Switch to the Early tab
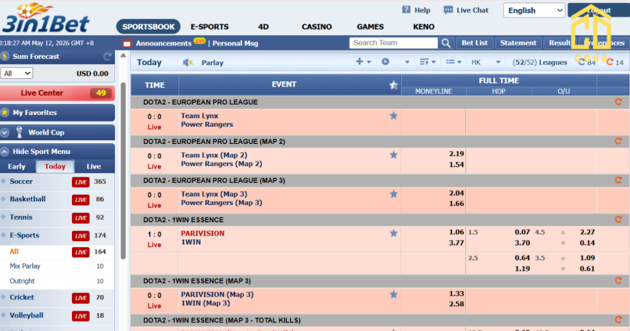Screen dimensions: 630x331 (x=17, y=167)
